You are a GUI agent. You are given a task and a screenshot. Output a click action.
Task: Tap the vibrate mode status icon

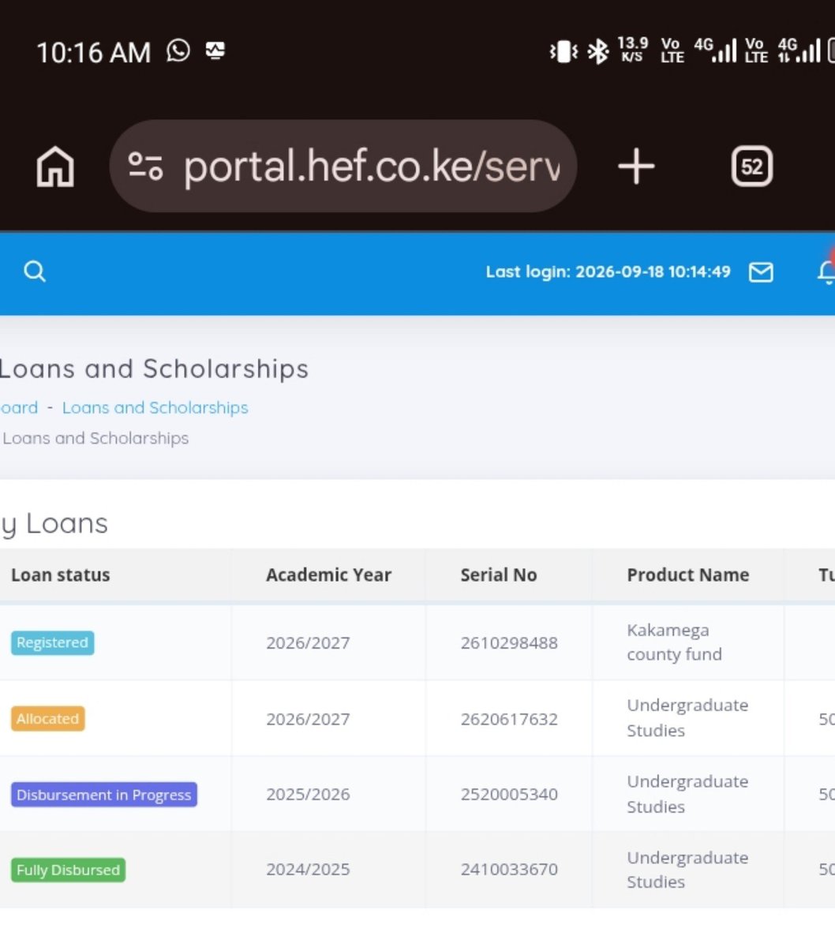[564, 51]
